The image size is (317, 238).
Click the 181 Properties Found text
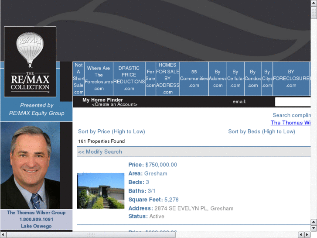(101, 141)
